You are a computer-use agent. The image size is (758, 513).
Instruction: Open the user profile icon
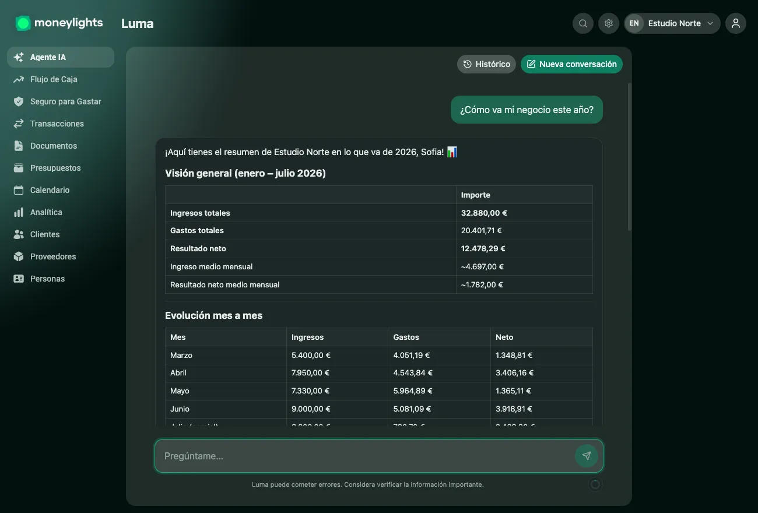(736, 23)
